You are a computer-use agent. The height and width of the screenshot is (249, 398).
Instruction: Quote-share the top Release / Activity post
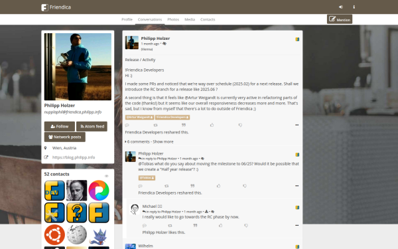click(184, 125)
